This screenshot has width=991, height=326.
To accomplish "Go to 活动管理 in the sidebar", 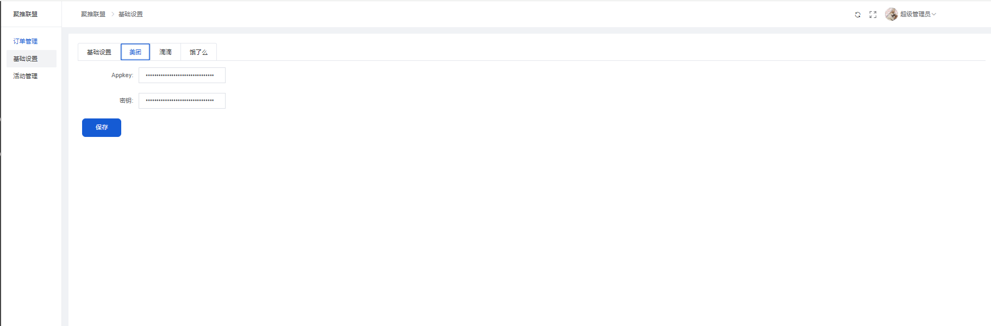I will [x=26, y=76].
